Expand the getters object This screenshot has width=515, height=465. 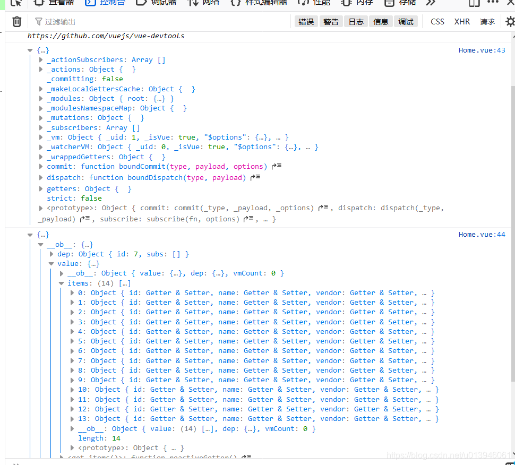click(x=41, y=189)
